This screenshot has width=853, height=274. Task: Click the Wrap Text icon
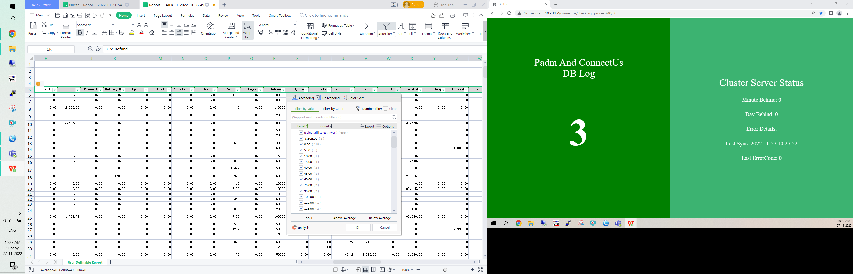pyautogui.click(x=247, y=26)
